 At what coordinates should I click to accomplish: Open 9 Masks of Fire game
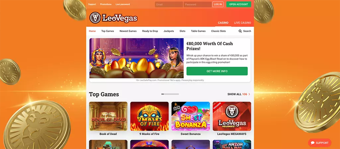149,116
